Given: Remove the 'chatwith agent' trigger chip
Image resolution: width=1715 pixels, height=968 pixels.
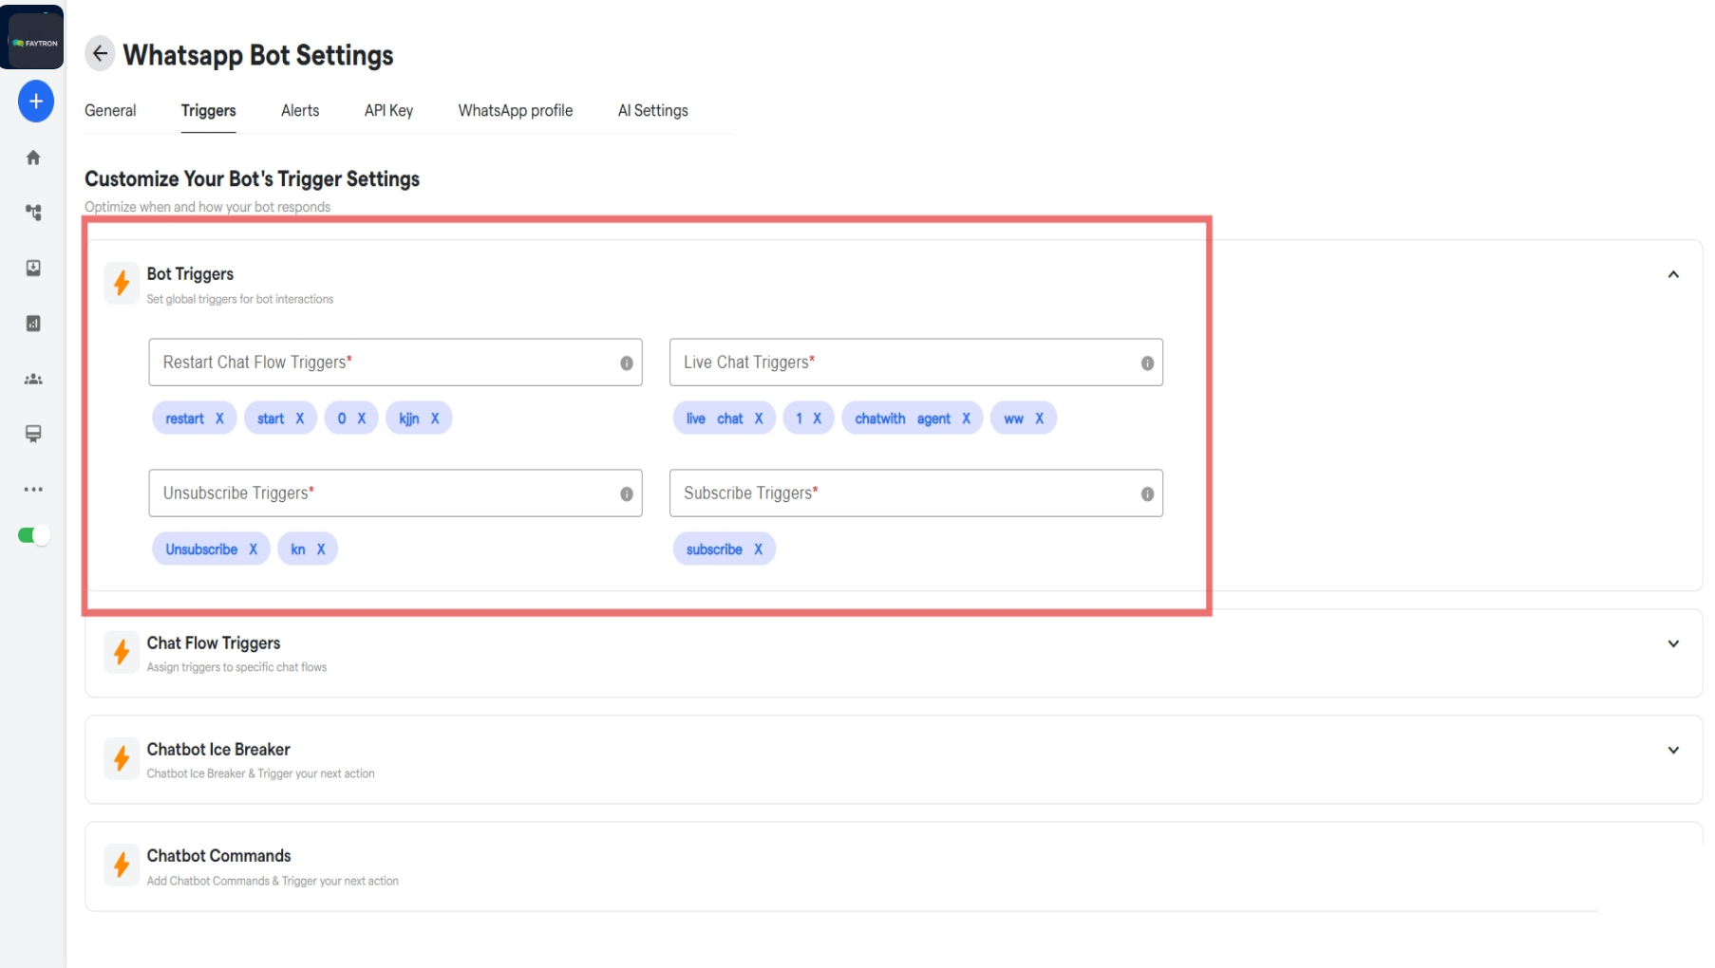Looking at the screenshot, I should point(966,419).
